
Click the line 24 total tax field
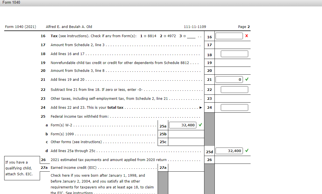(x=234, y=107)
